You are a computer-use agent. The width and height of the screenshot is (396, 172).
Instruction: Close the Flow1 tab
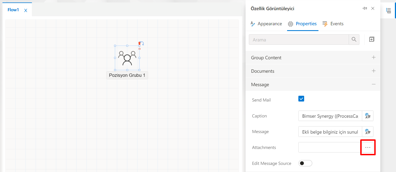[x=26, y=10]
